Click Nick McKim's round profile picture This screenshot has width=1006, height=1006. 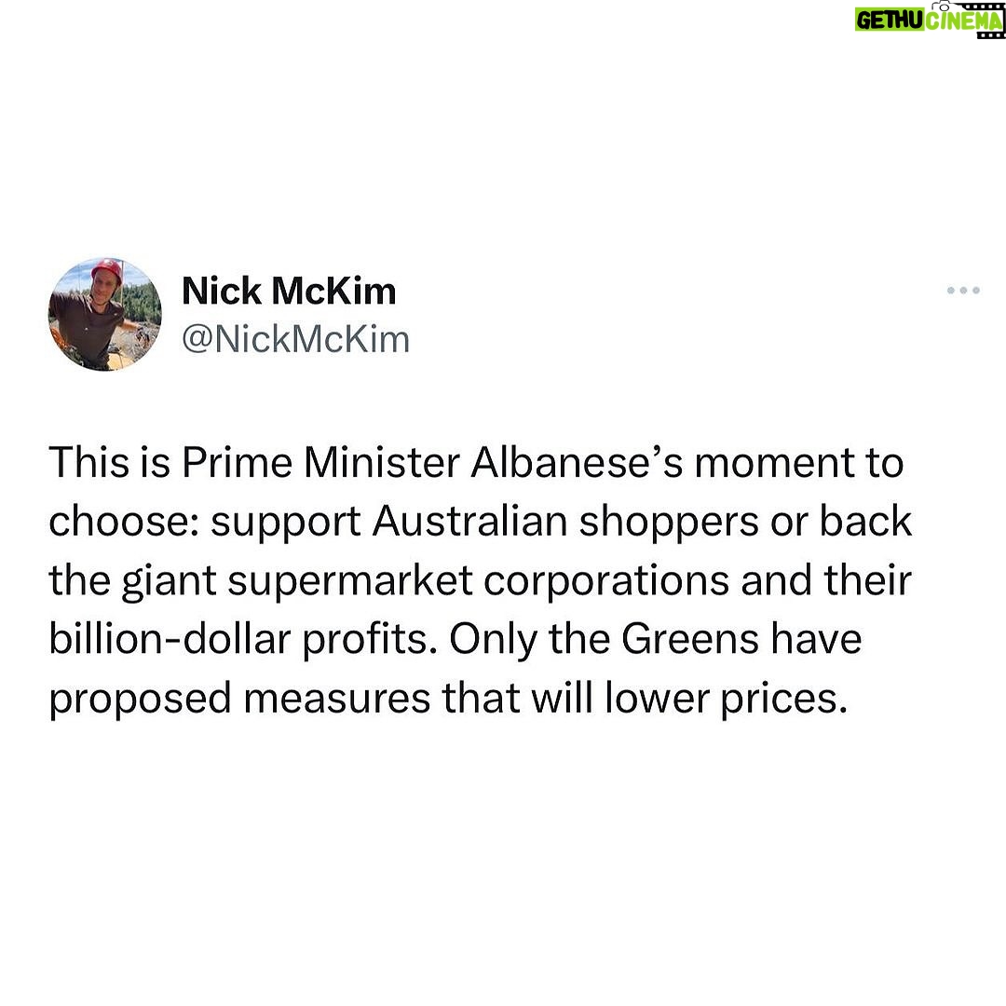click(104, 315)
